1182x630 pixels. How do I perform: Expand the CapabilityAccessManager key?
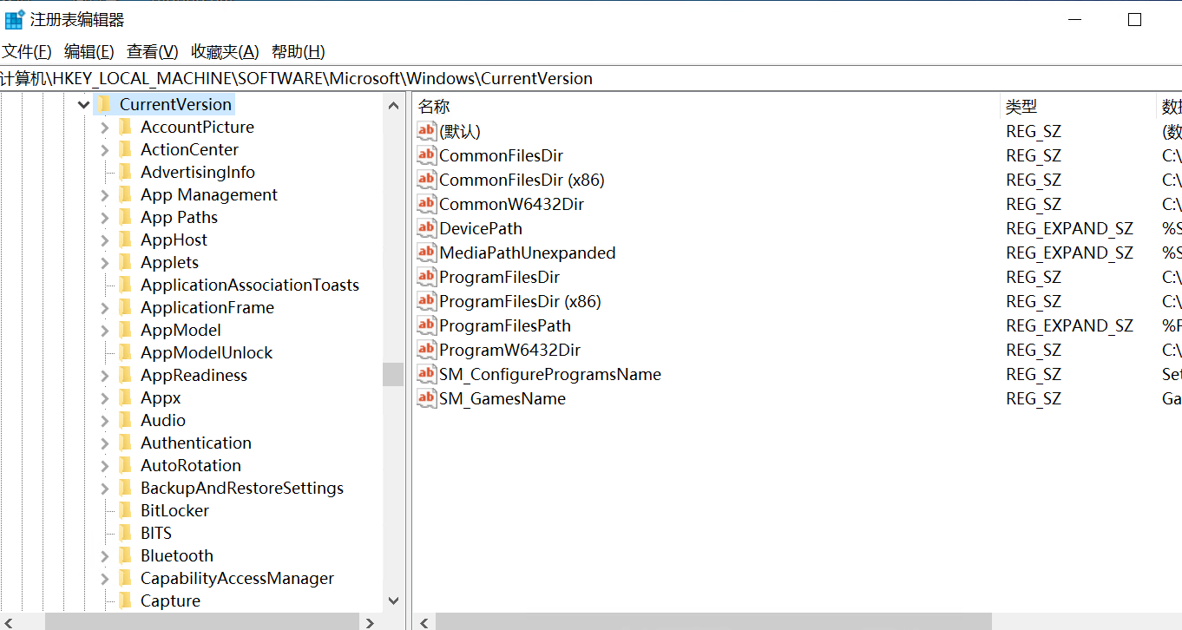pos(105,579)
